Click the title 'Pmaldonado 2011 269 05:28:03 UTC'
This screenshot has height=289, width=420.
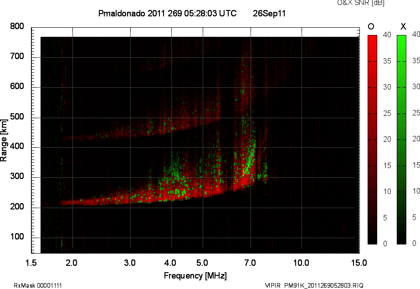click(168, 13)
